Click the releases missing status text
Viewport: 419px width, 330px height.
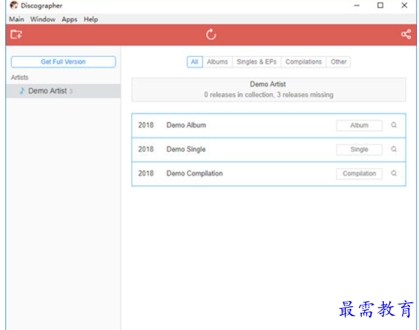269,95
